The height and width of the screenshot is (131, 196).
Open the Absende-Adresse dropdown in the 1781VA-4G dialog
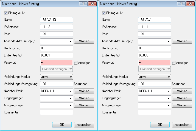(x=71, y=41)
